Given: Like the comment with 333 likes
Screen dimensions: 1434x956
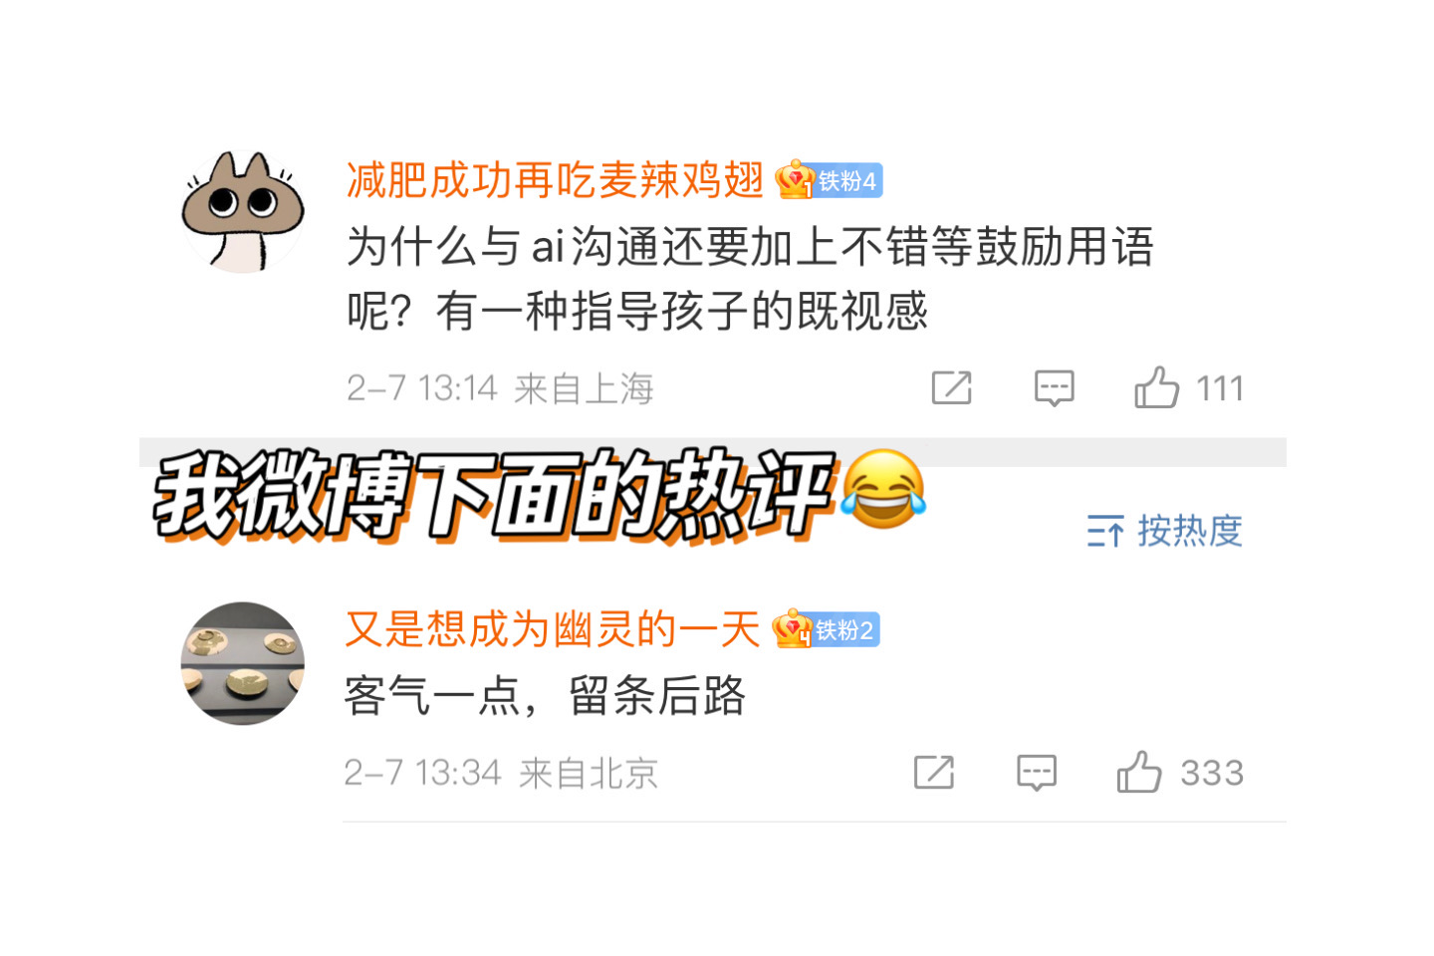Looking at the screenshot, I should (1139, 771).
